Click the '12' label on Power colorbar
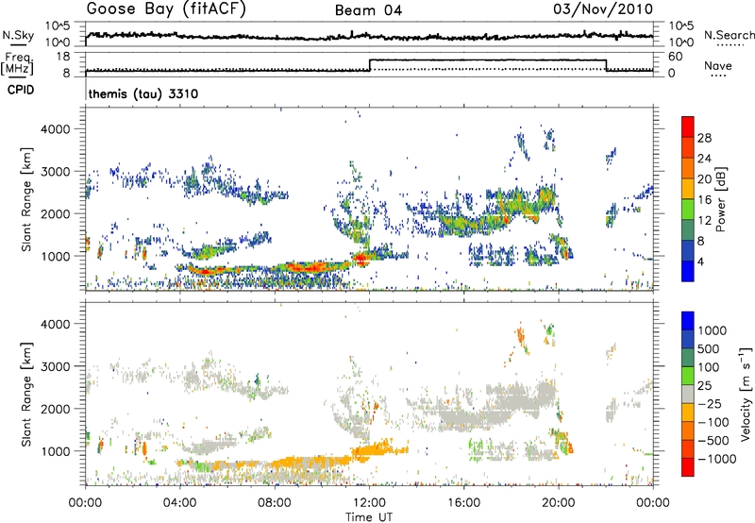Viewport: 755px width, 523px height. point(704,221)
